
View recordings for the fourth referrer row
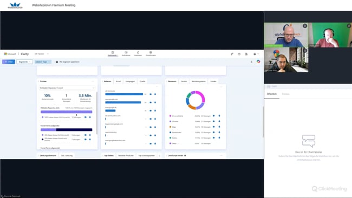click(x=151, y=119)
